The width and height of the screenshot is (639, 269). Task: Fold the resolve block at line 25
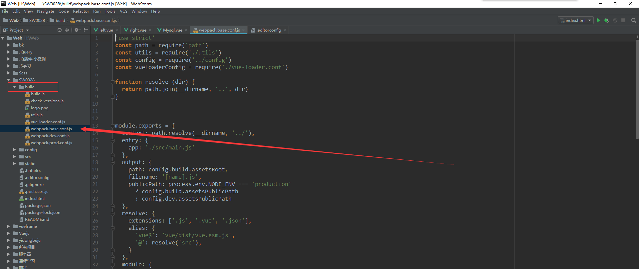pyautogui.click(x=112, y=214)
